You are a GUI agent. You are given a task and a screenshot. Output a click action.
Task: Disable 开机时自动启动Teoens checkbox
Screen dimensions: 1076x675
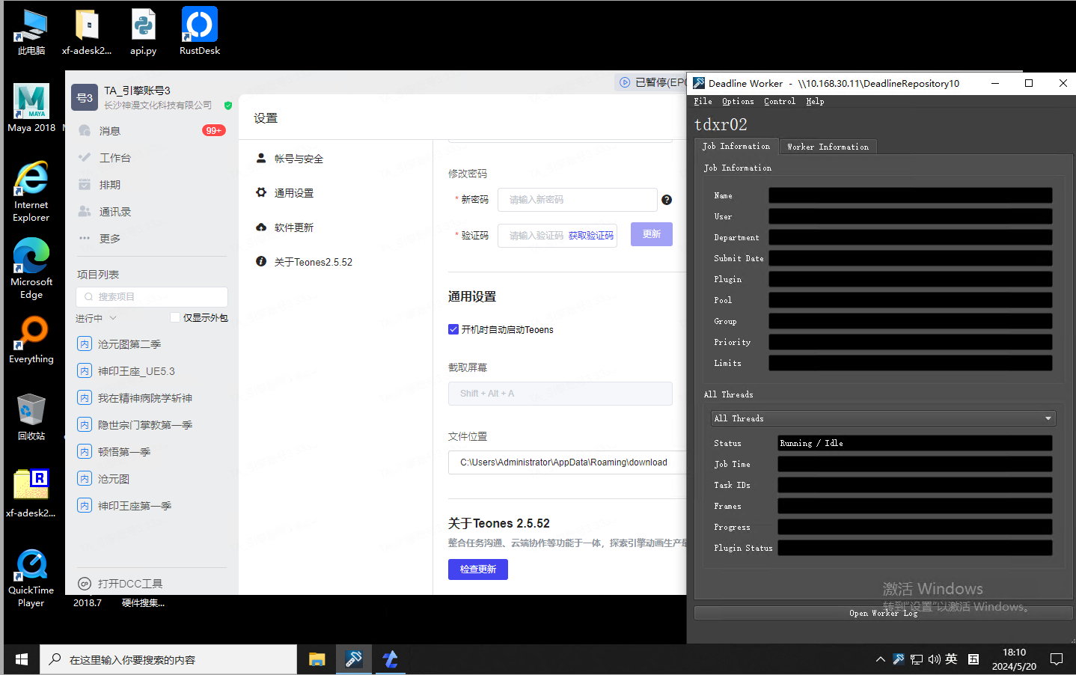pyautogui.click(x=453, y=329)
